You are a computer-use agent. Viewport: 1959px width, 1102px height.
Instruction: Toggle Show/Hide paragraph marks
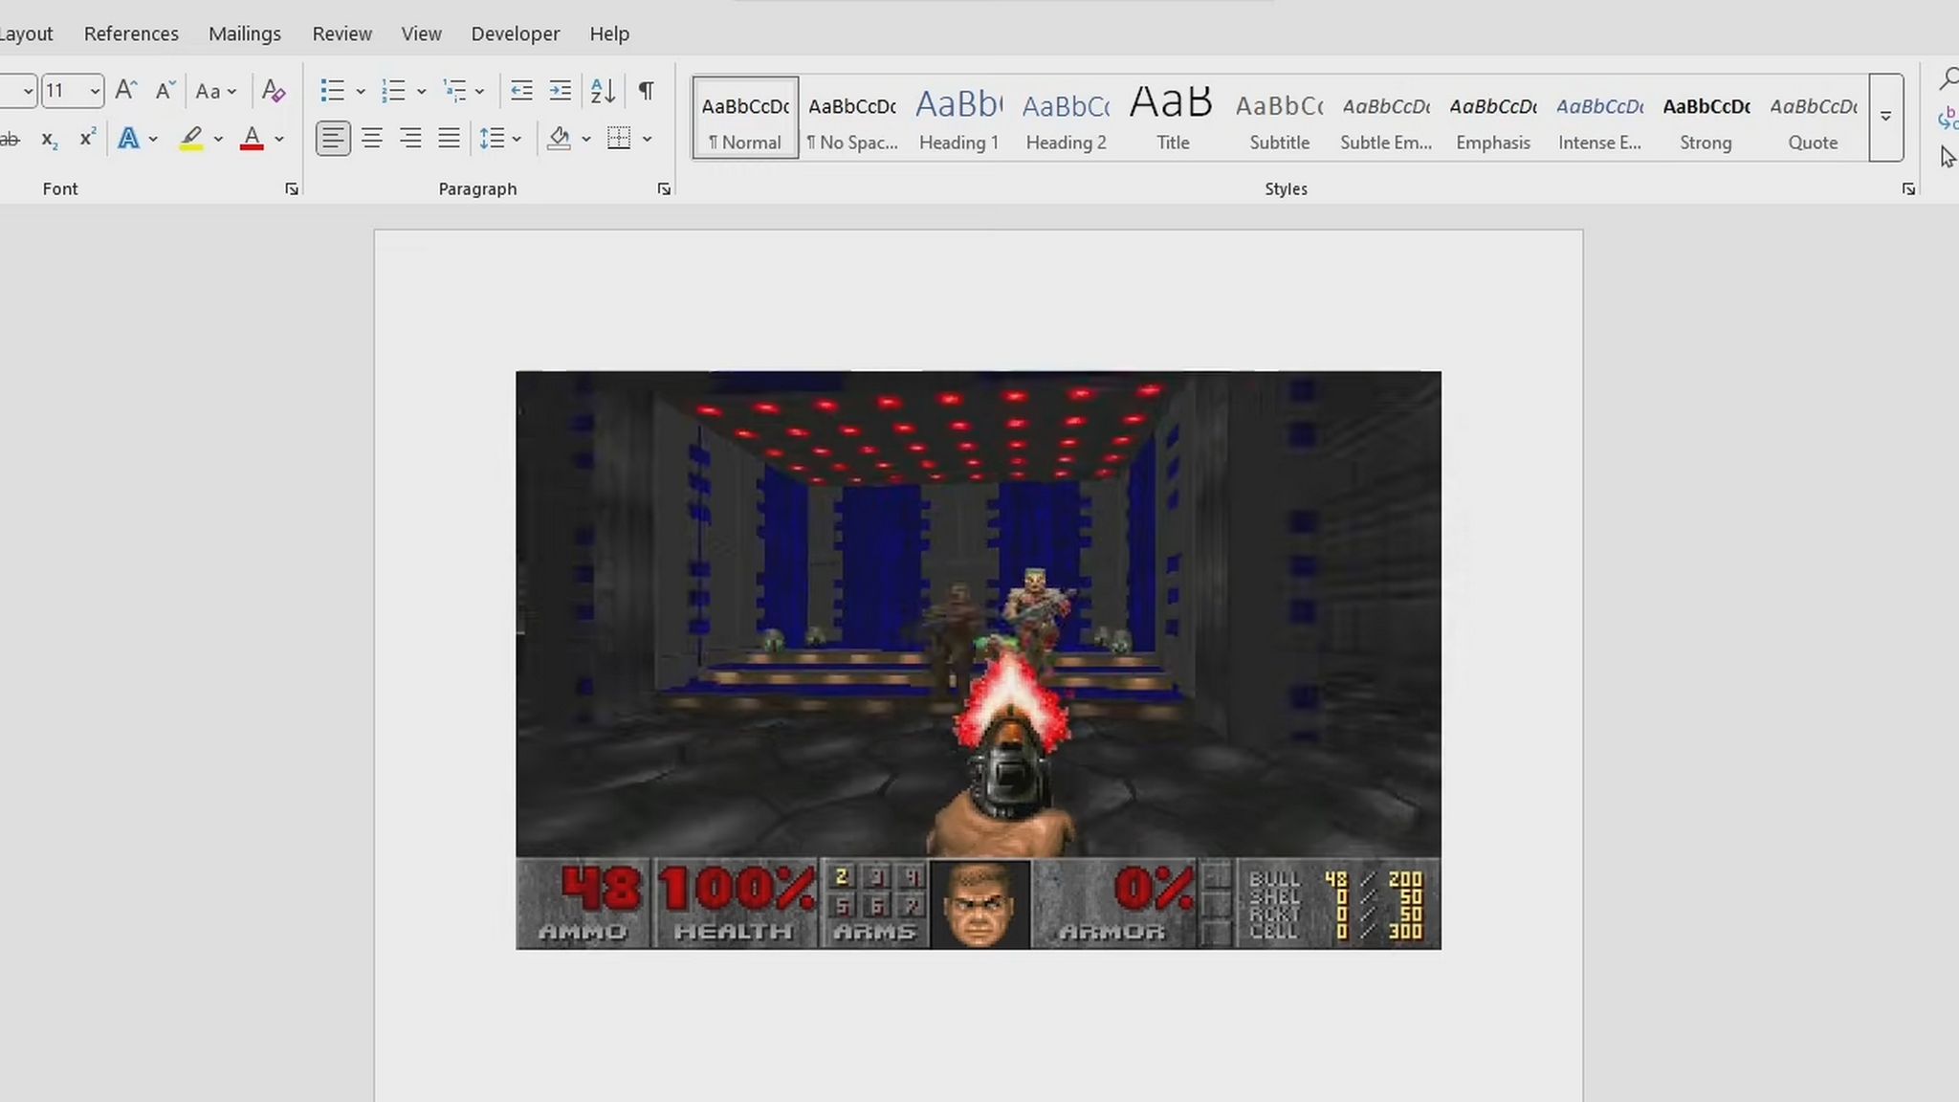(647, 90)
